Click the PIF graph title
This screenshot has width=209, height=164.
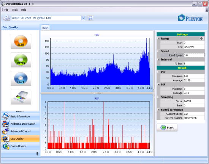(x=97, y=98)
